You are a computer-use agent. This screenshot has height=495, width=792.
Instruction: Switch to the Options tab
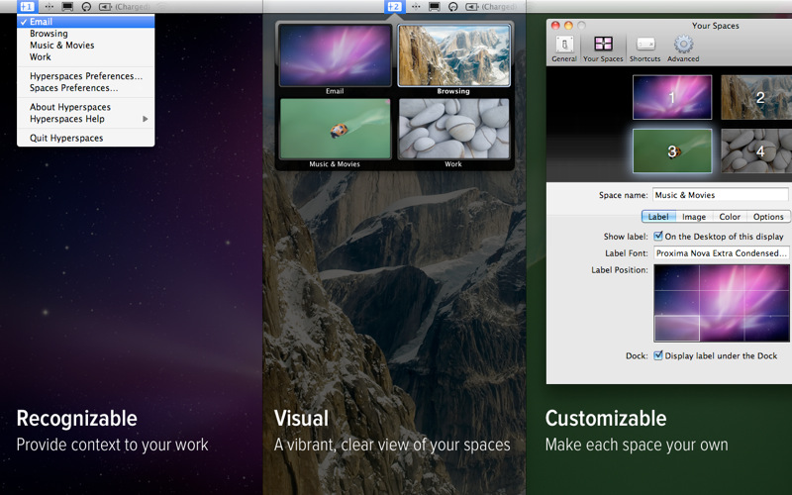pos(768,217)
